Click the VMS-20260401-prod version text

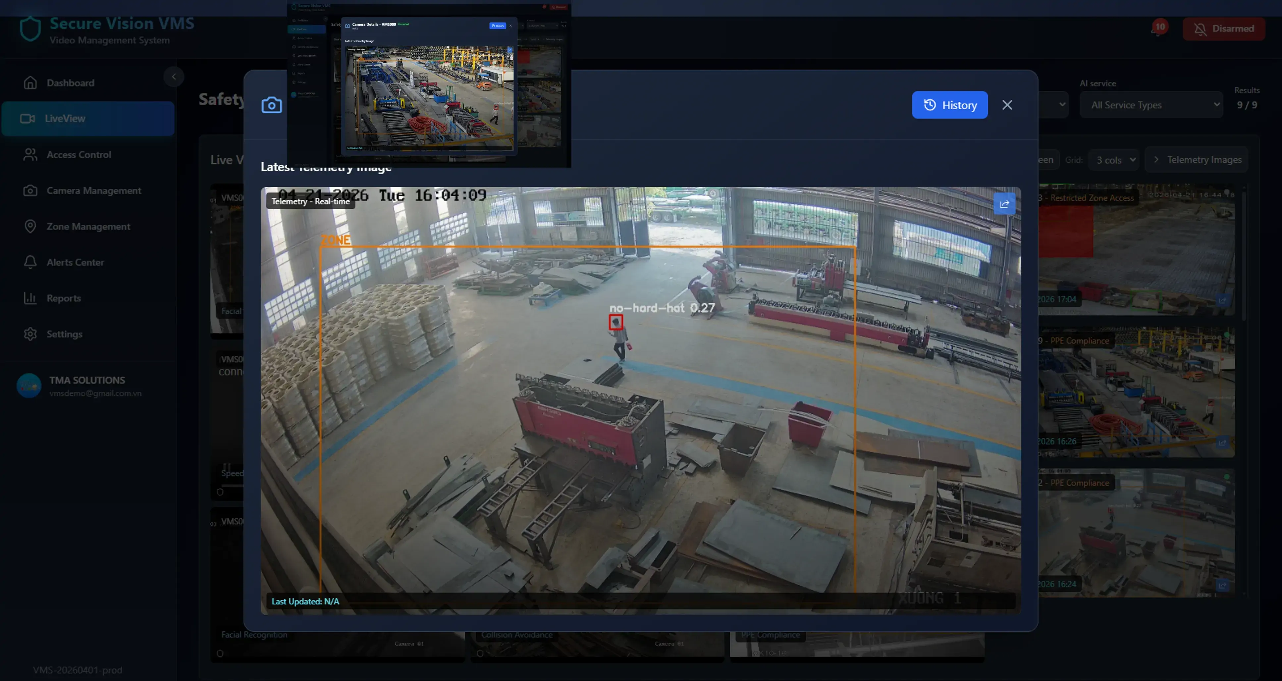point(78,670)
